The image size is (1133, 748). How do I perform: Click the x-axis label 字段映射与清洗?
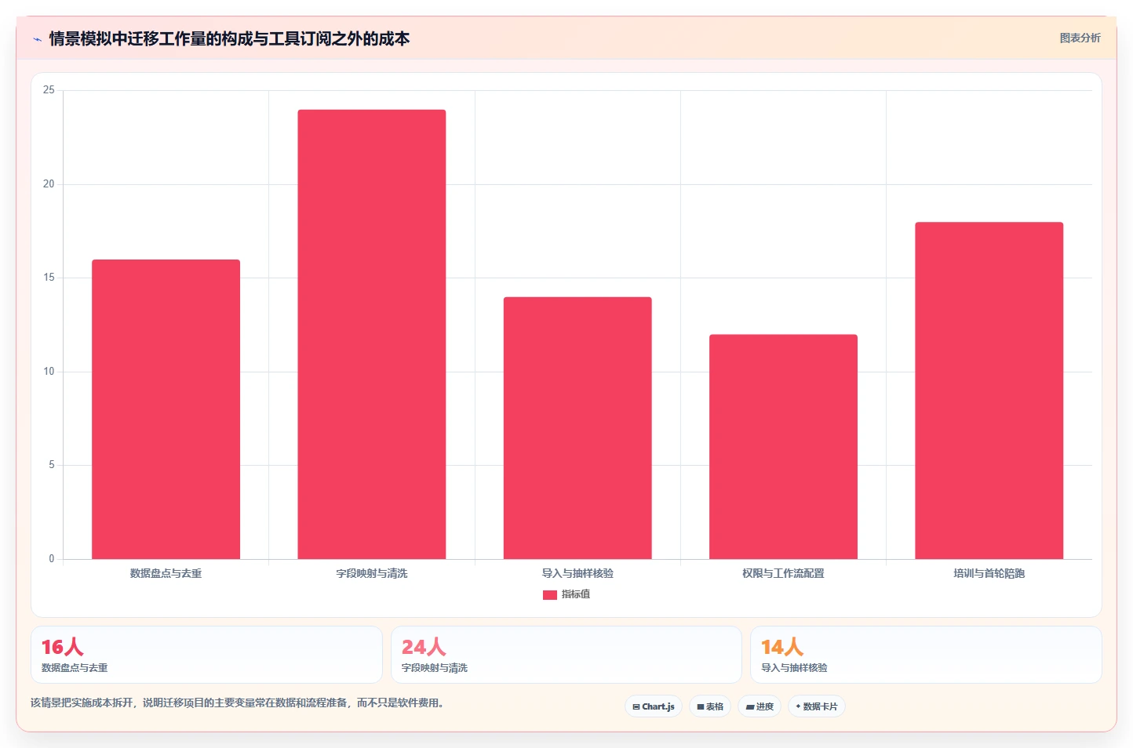pyautogui.click(x=372, y=574)
